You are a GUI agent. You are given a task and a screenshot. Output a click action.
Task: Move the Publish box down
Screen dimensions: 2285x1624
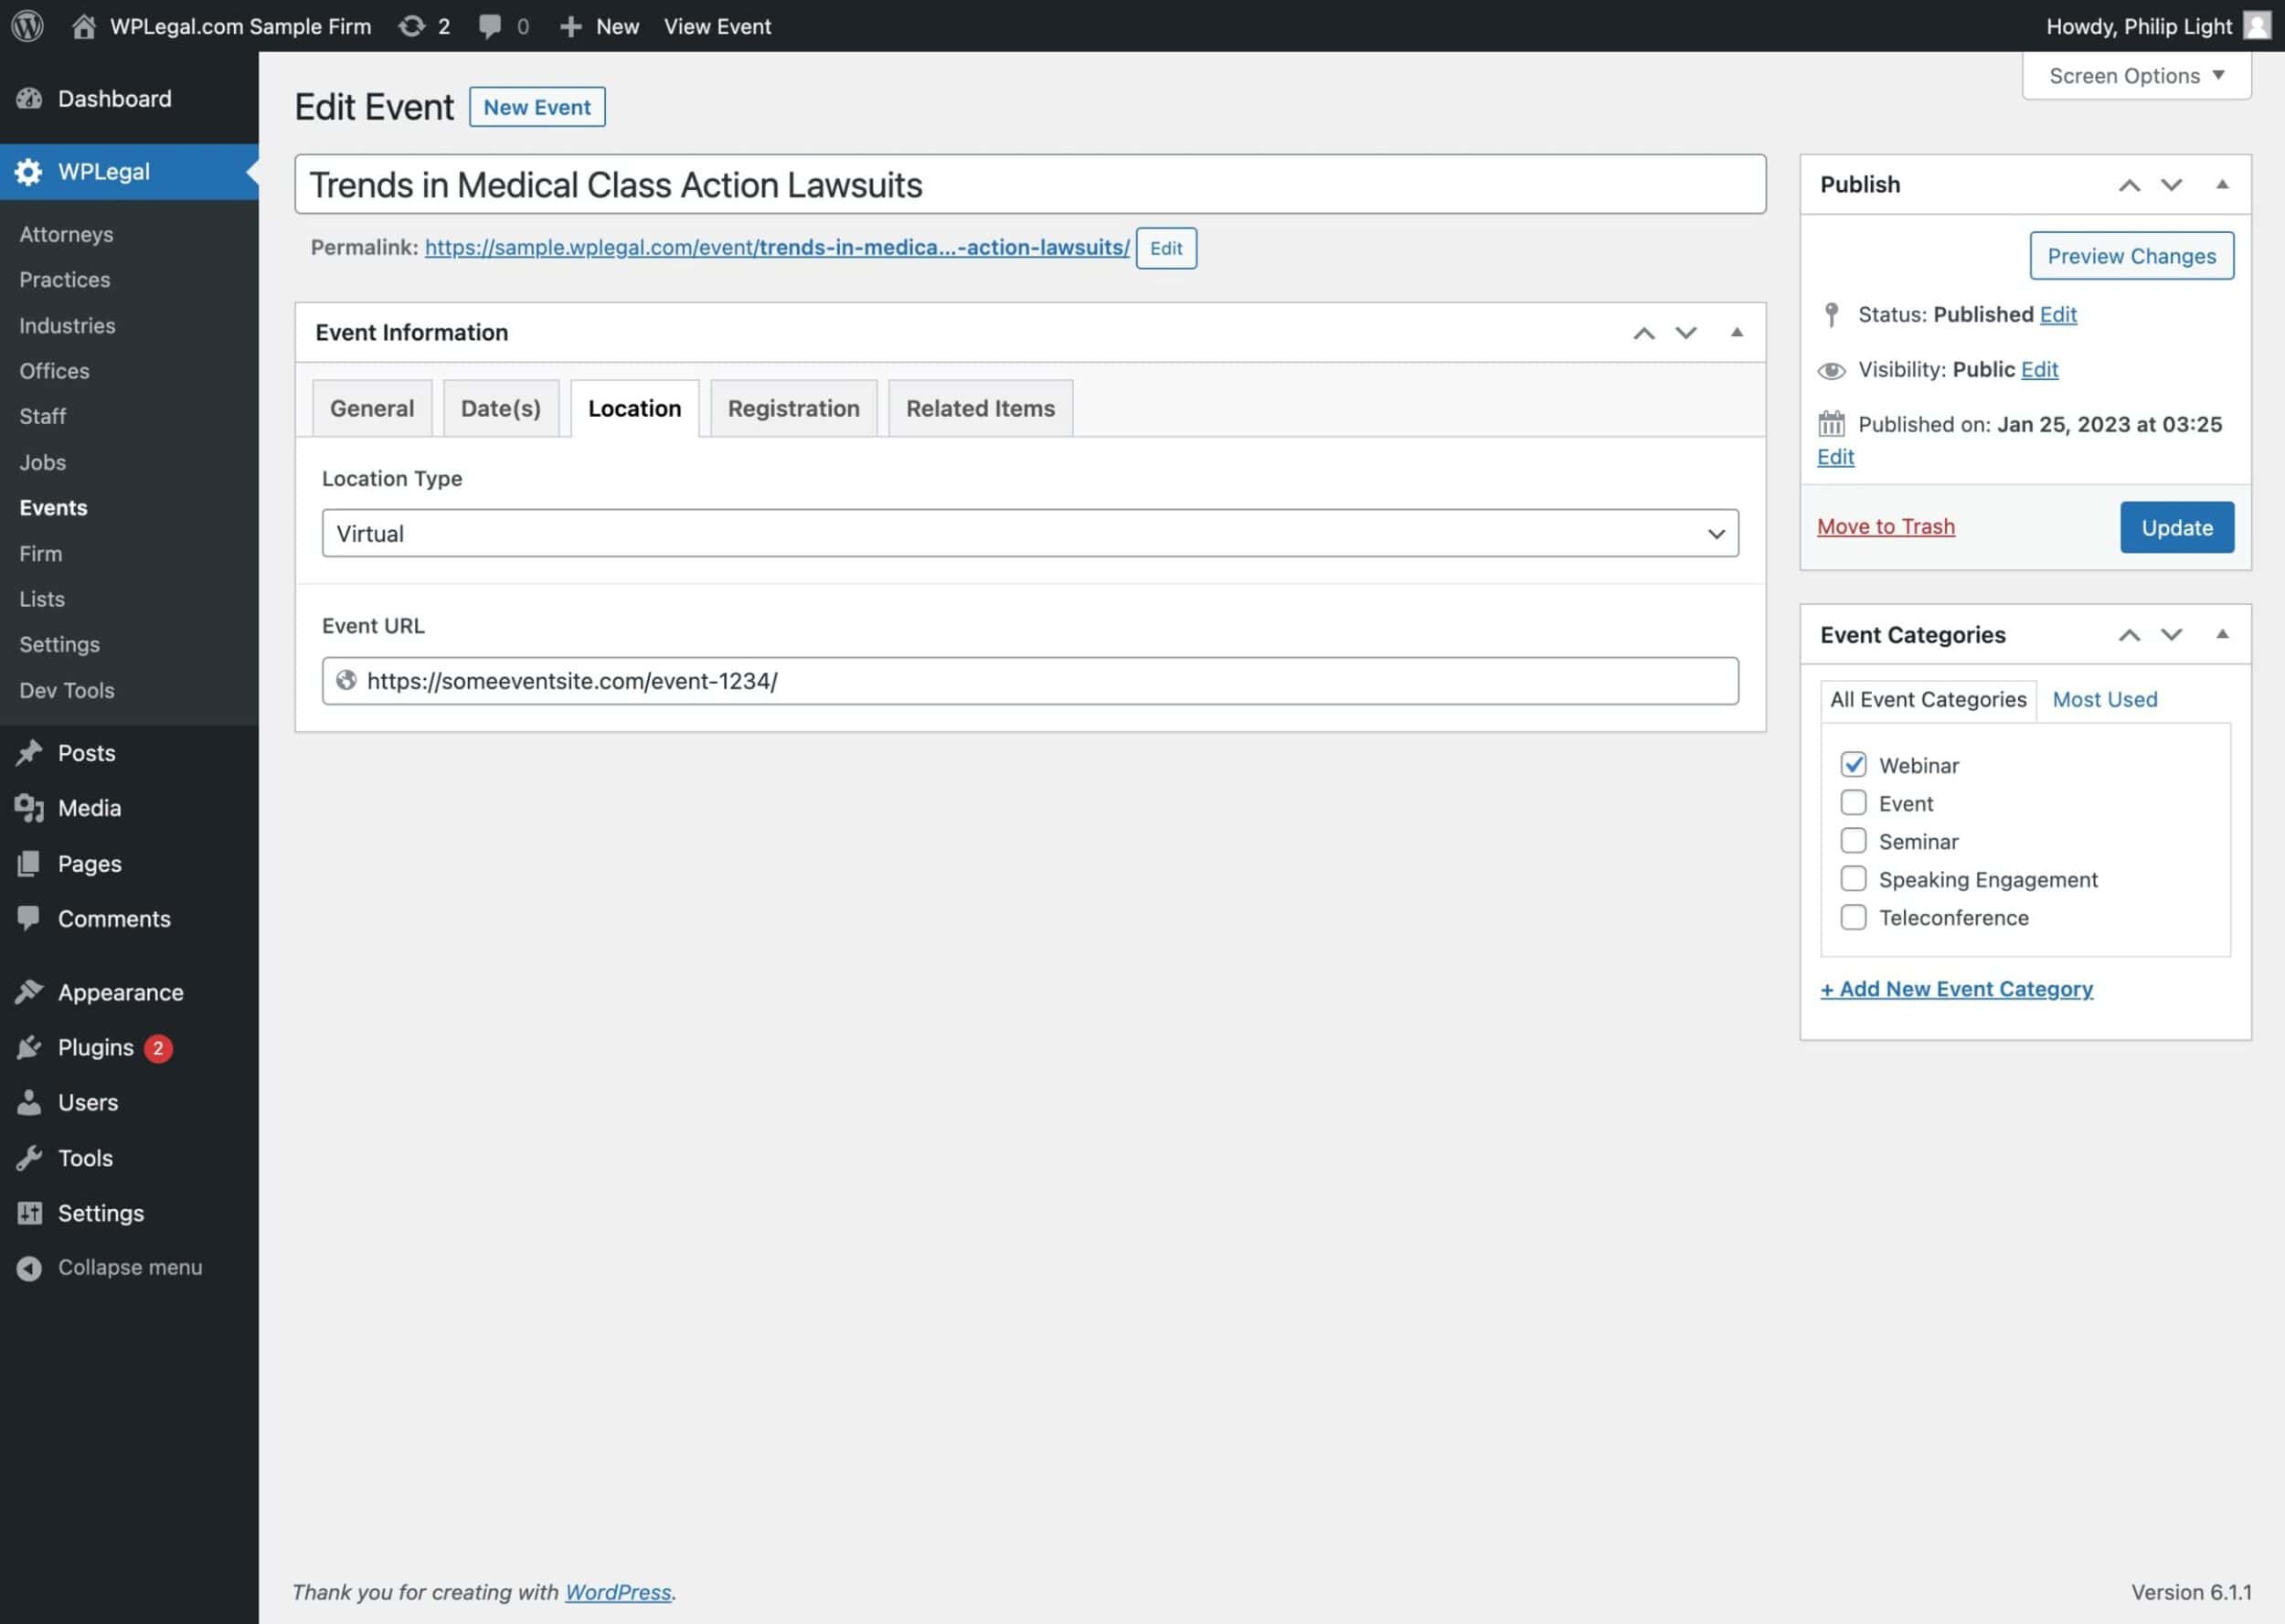point(2171,185)
